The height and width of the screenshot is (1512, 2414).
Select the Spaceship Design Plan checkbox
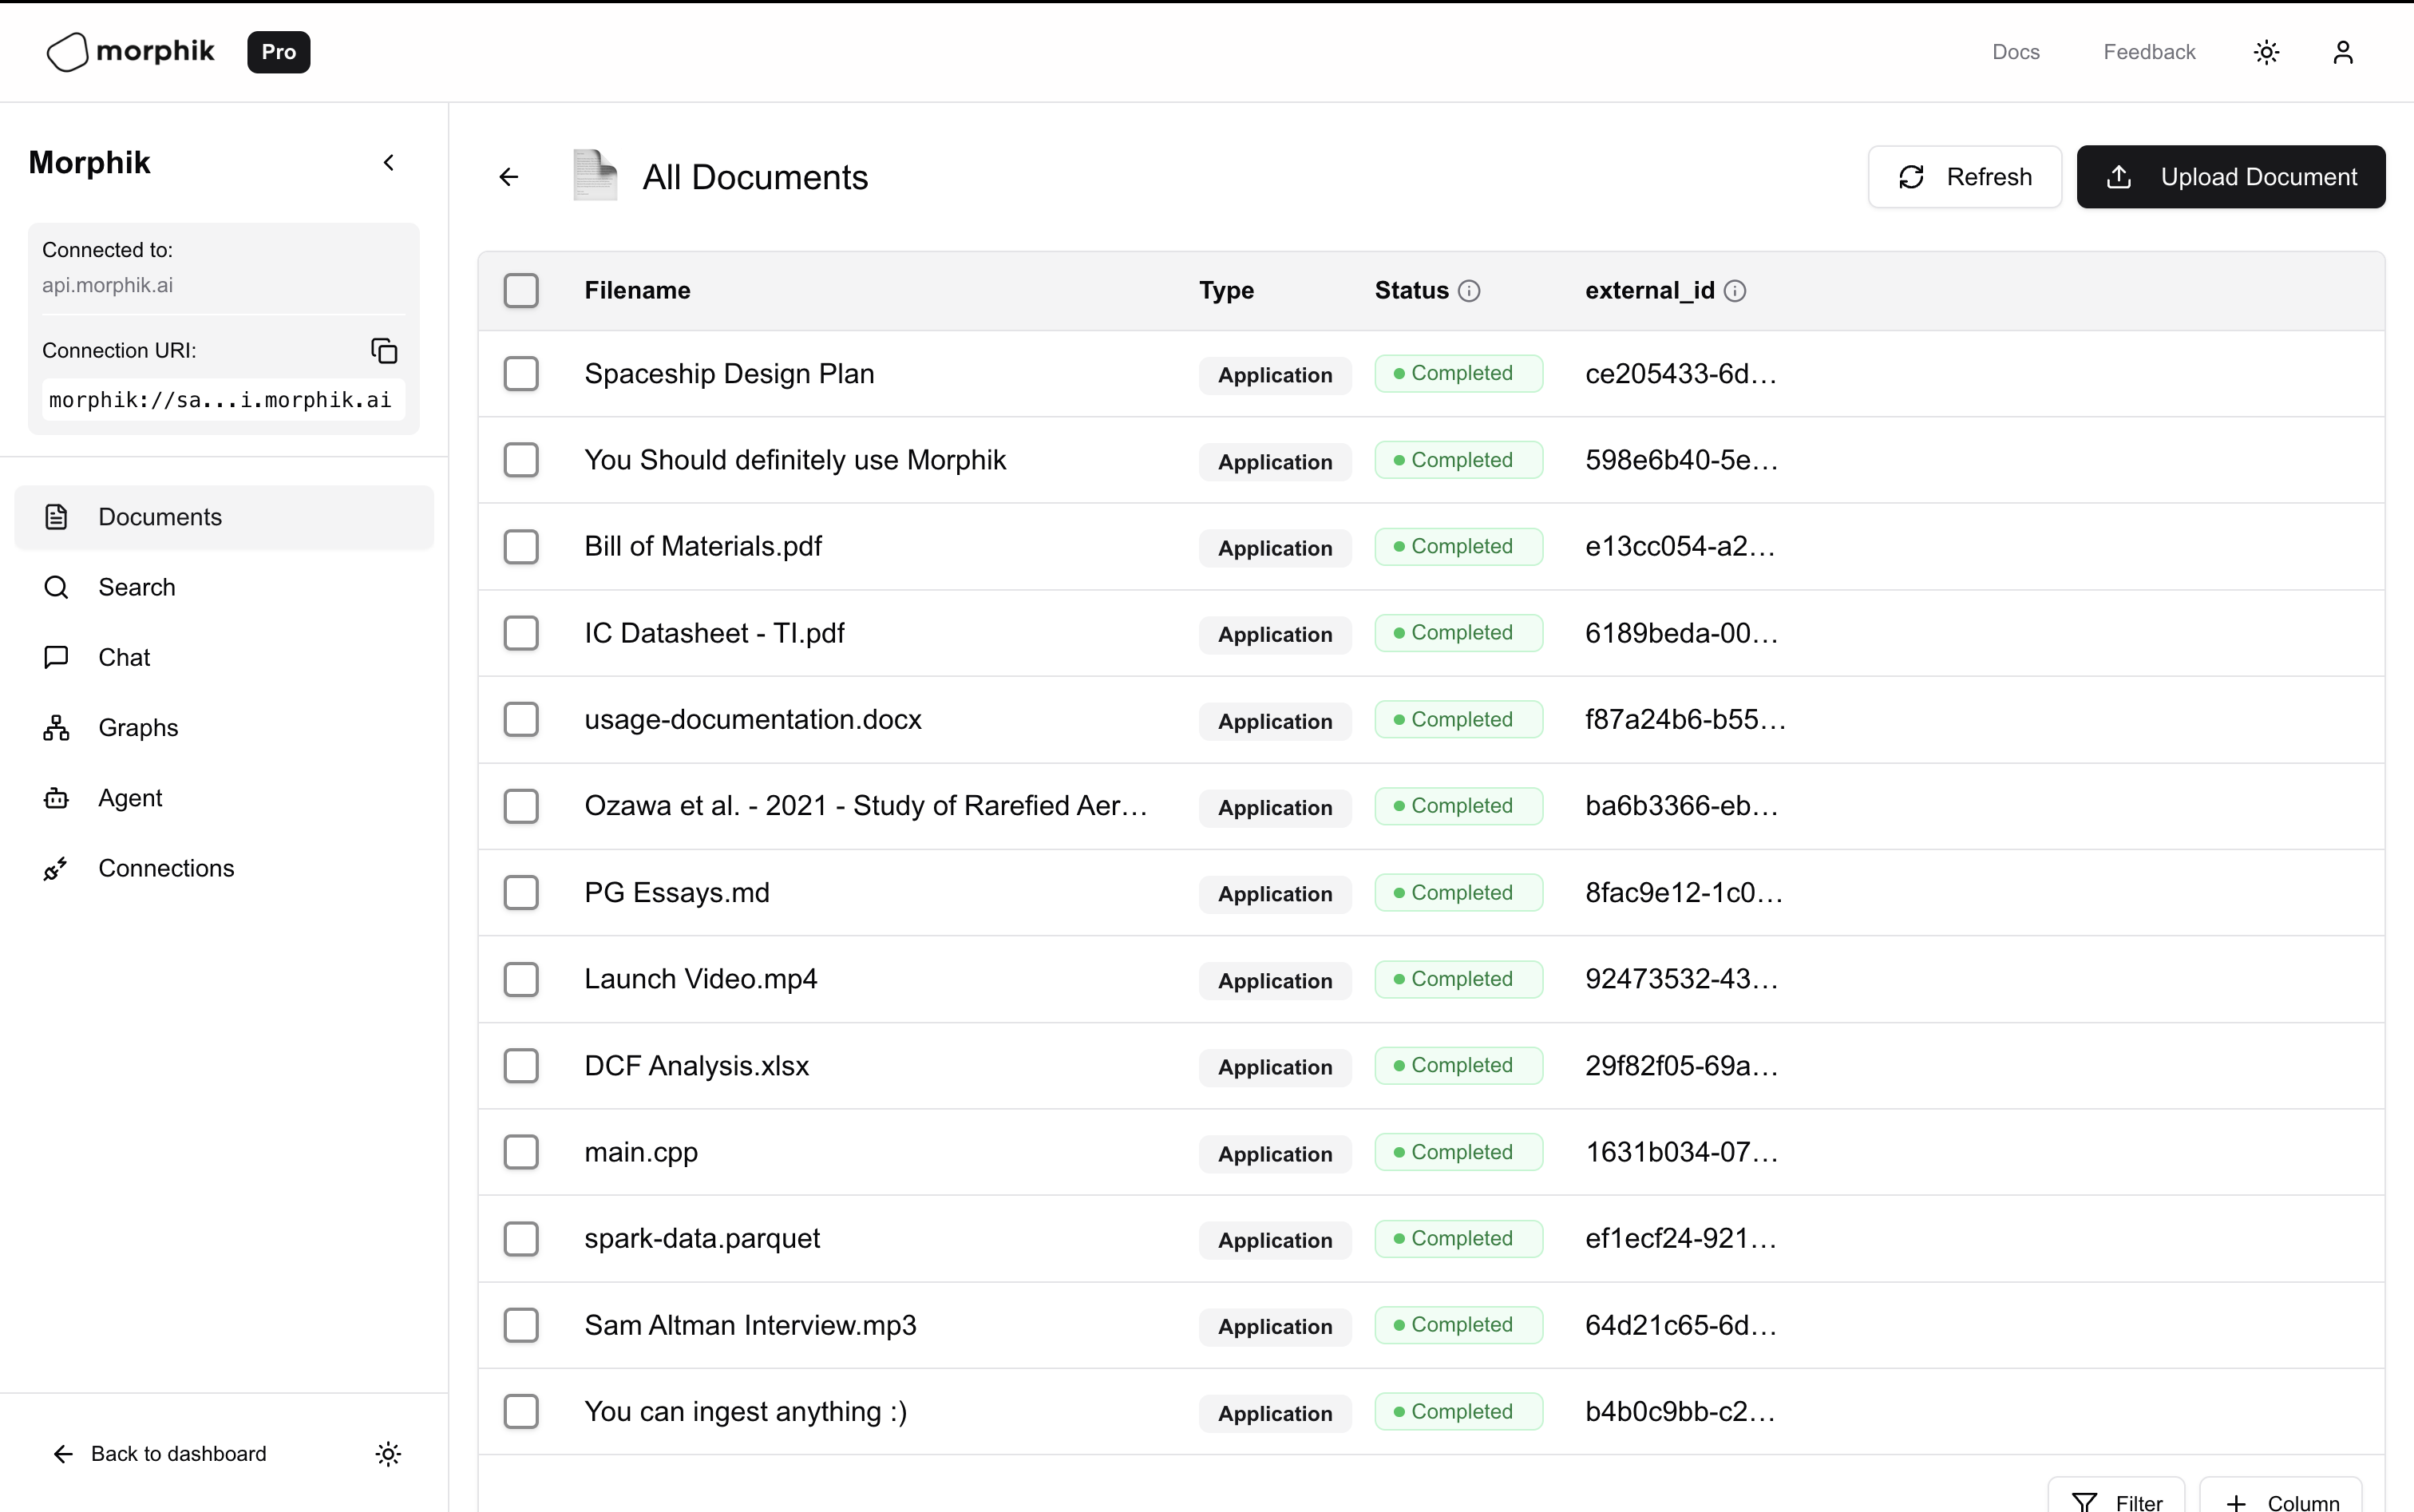pos(522,373)
